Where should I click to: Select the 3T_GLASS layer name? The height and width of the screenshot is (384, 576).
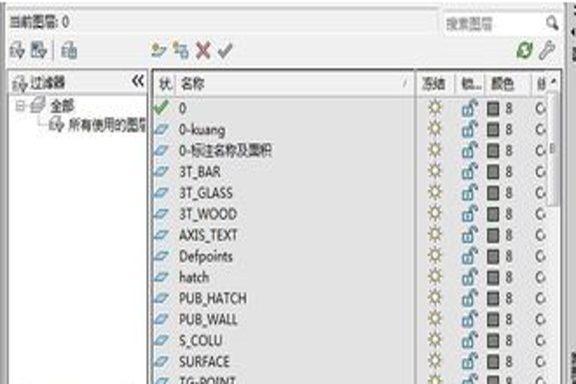(205, 193)
